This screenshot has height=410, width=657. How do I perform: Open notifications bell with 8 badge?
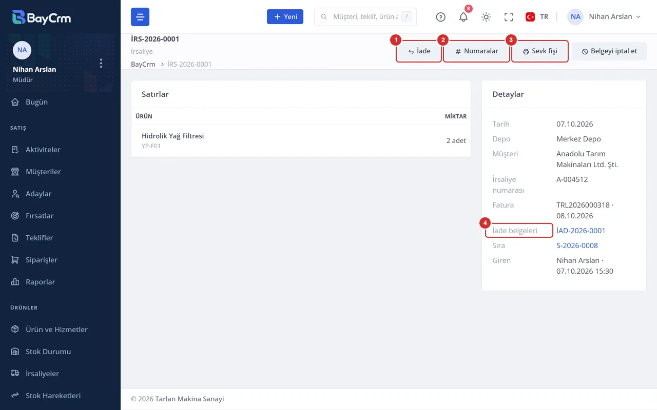(x=463, y=17)
